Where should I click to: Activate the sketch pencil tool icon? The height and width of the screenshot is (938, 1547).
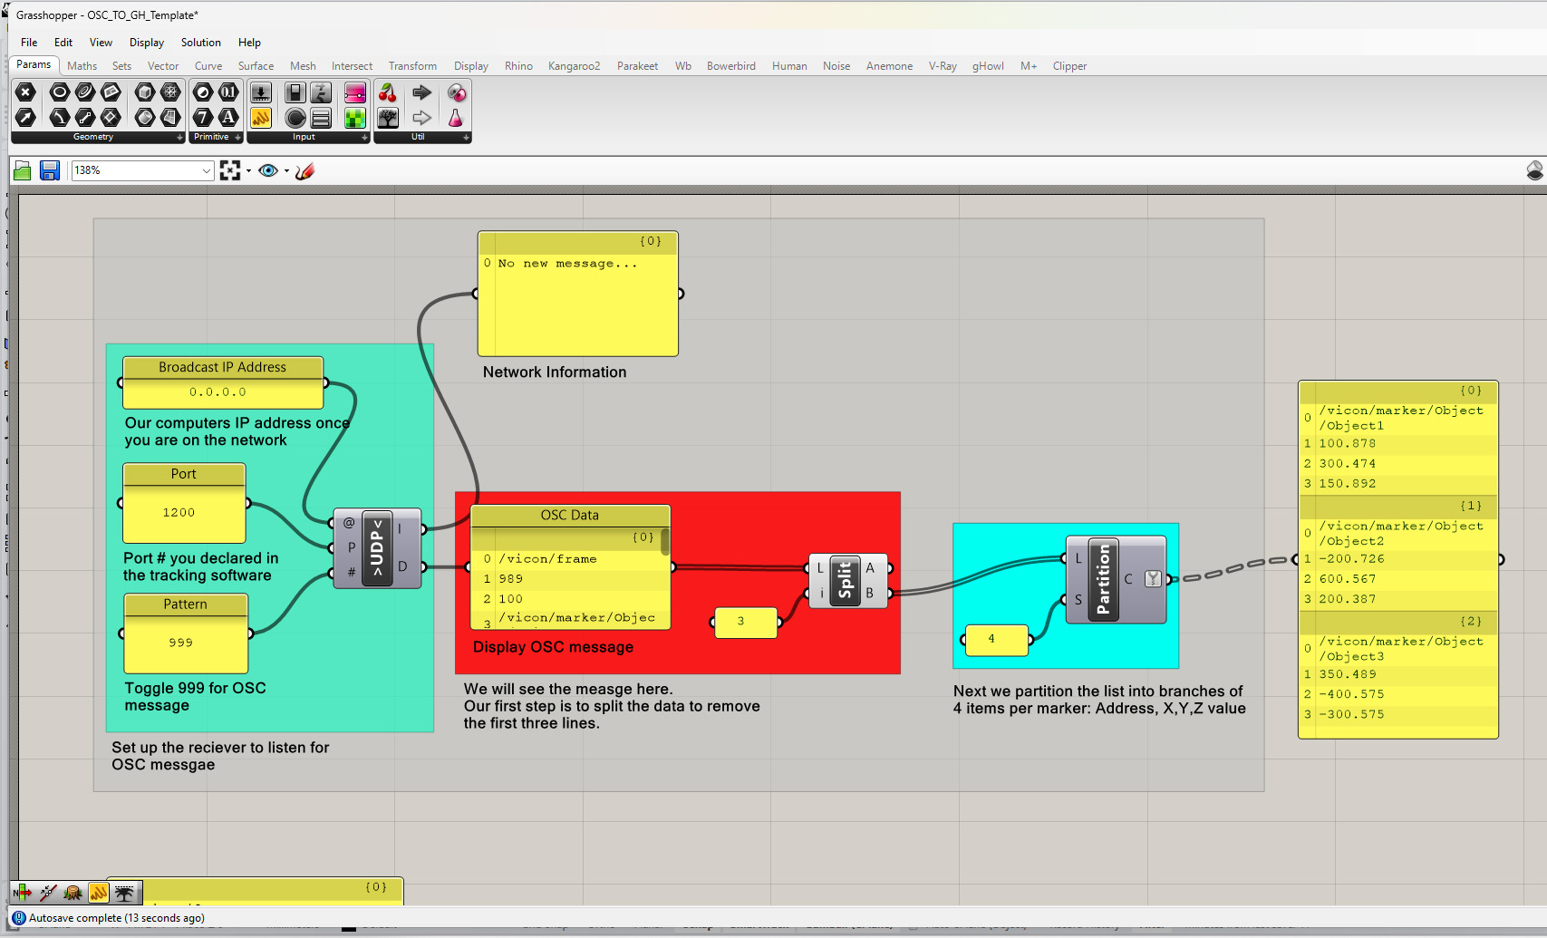pyautogui.click(x=305, y=170)
